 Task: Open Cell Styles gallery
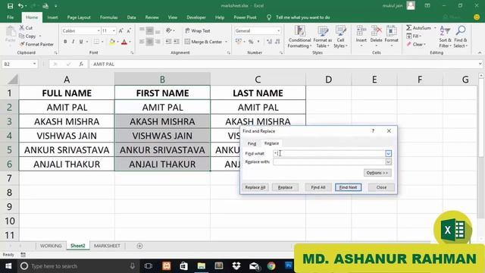[340, 36]
